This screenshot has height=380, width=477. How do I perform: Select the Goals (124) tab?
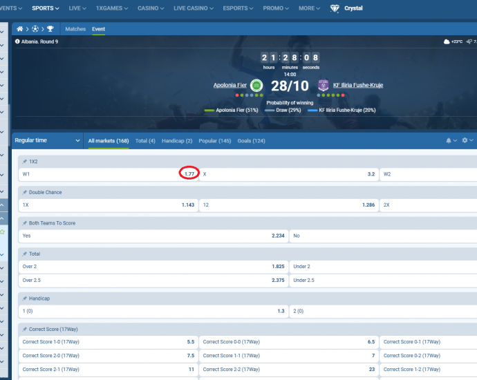coord(251,141)
